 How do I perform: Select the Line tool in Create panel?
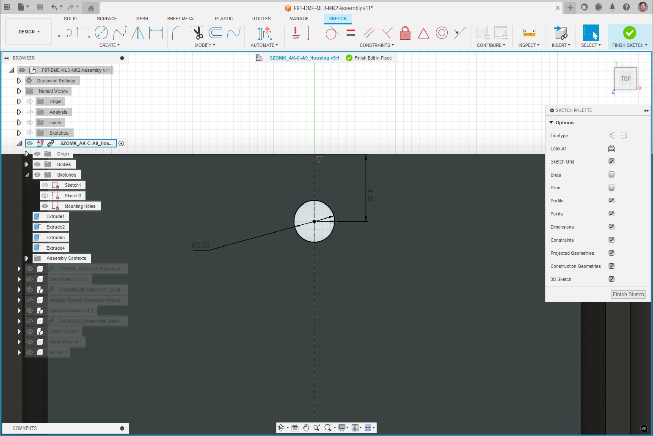[x=65, y=33]
